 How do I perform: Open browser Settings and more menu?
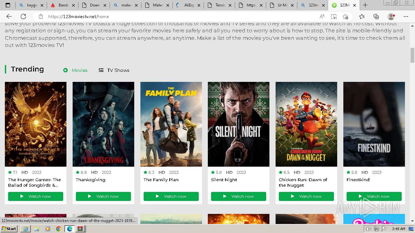pos(406,17)
